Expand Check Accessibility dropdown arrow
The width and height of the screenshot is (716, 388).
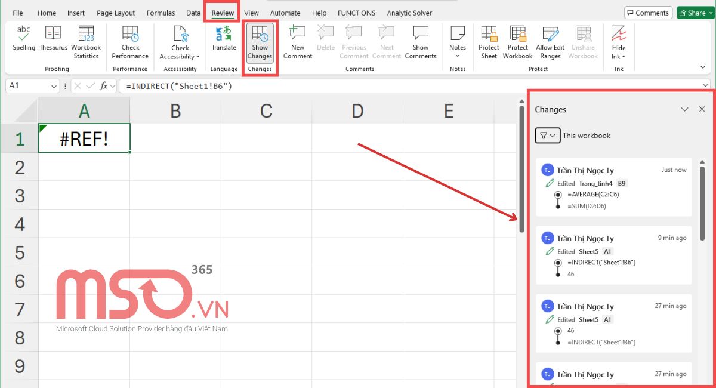(x=198, y=57)
